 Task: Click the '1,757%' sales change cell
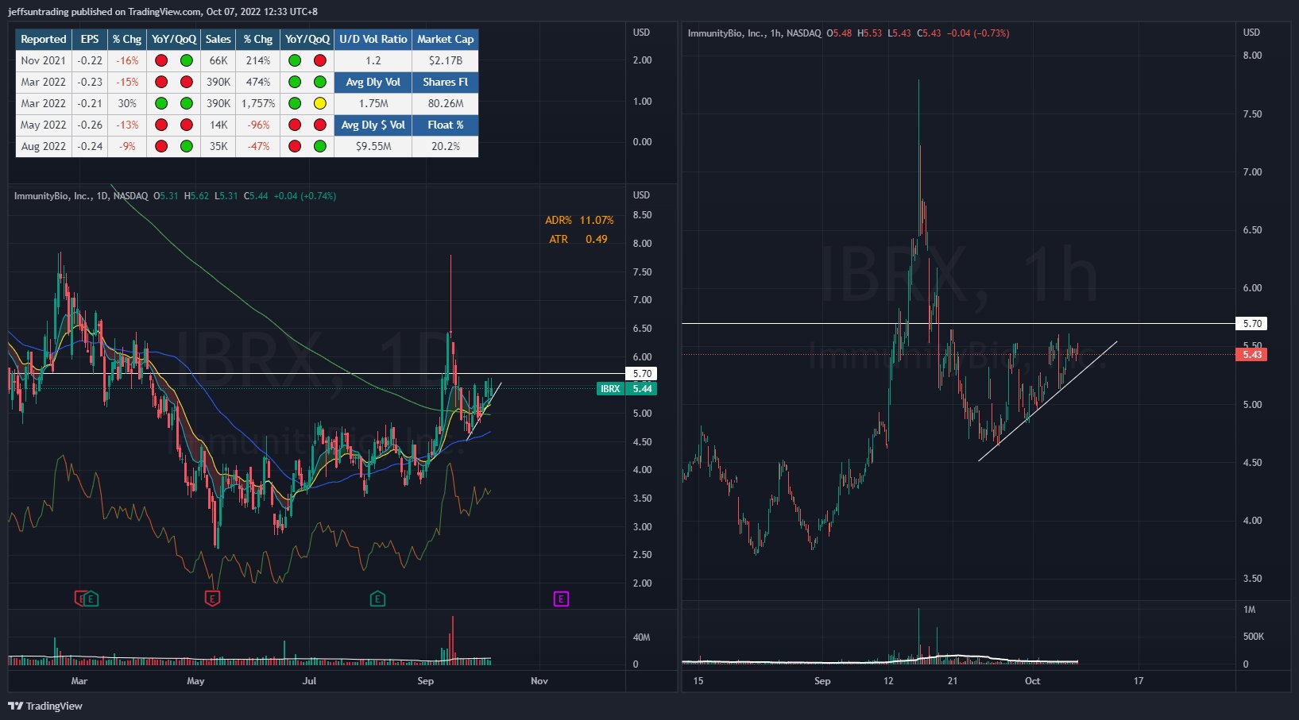pos(258,103)
